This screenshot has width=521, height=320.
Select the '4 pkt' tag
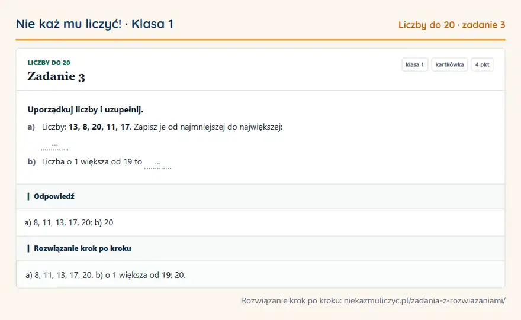point(482,64)
